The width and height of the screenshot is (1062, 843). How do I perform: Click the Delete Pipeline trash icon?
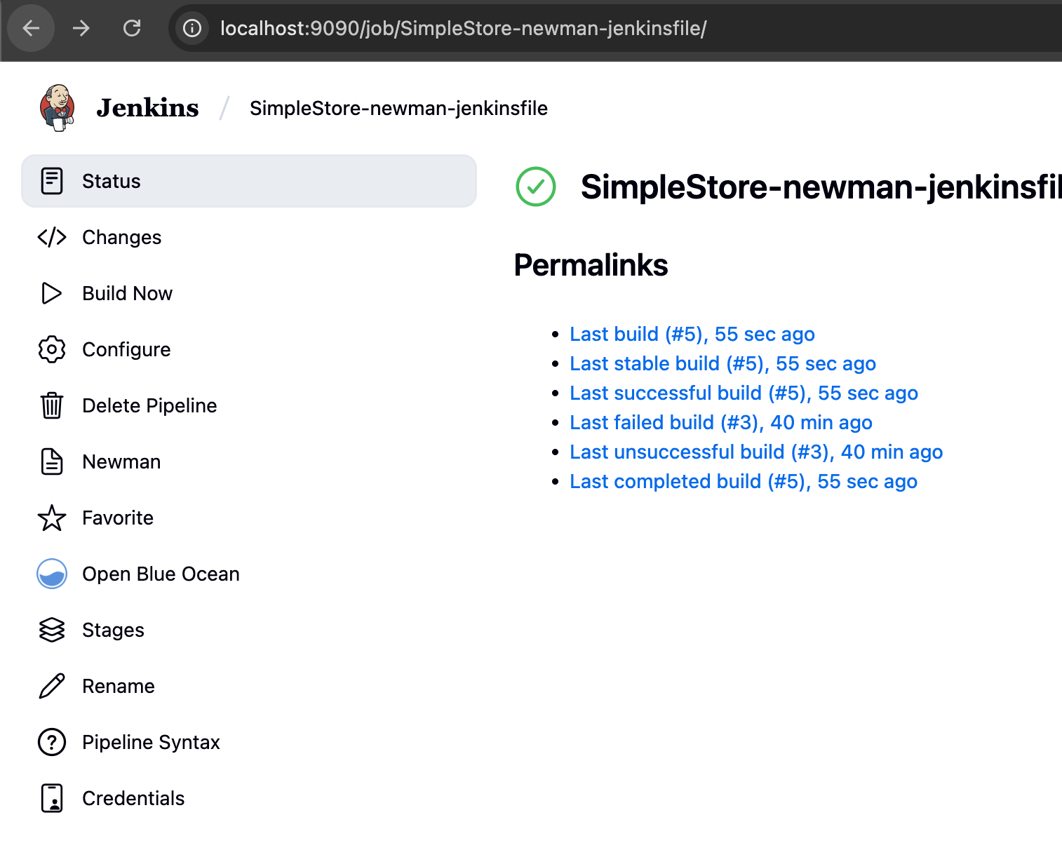pyautogui.click(x=52, y=405)
